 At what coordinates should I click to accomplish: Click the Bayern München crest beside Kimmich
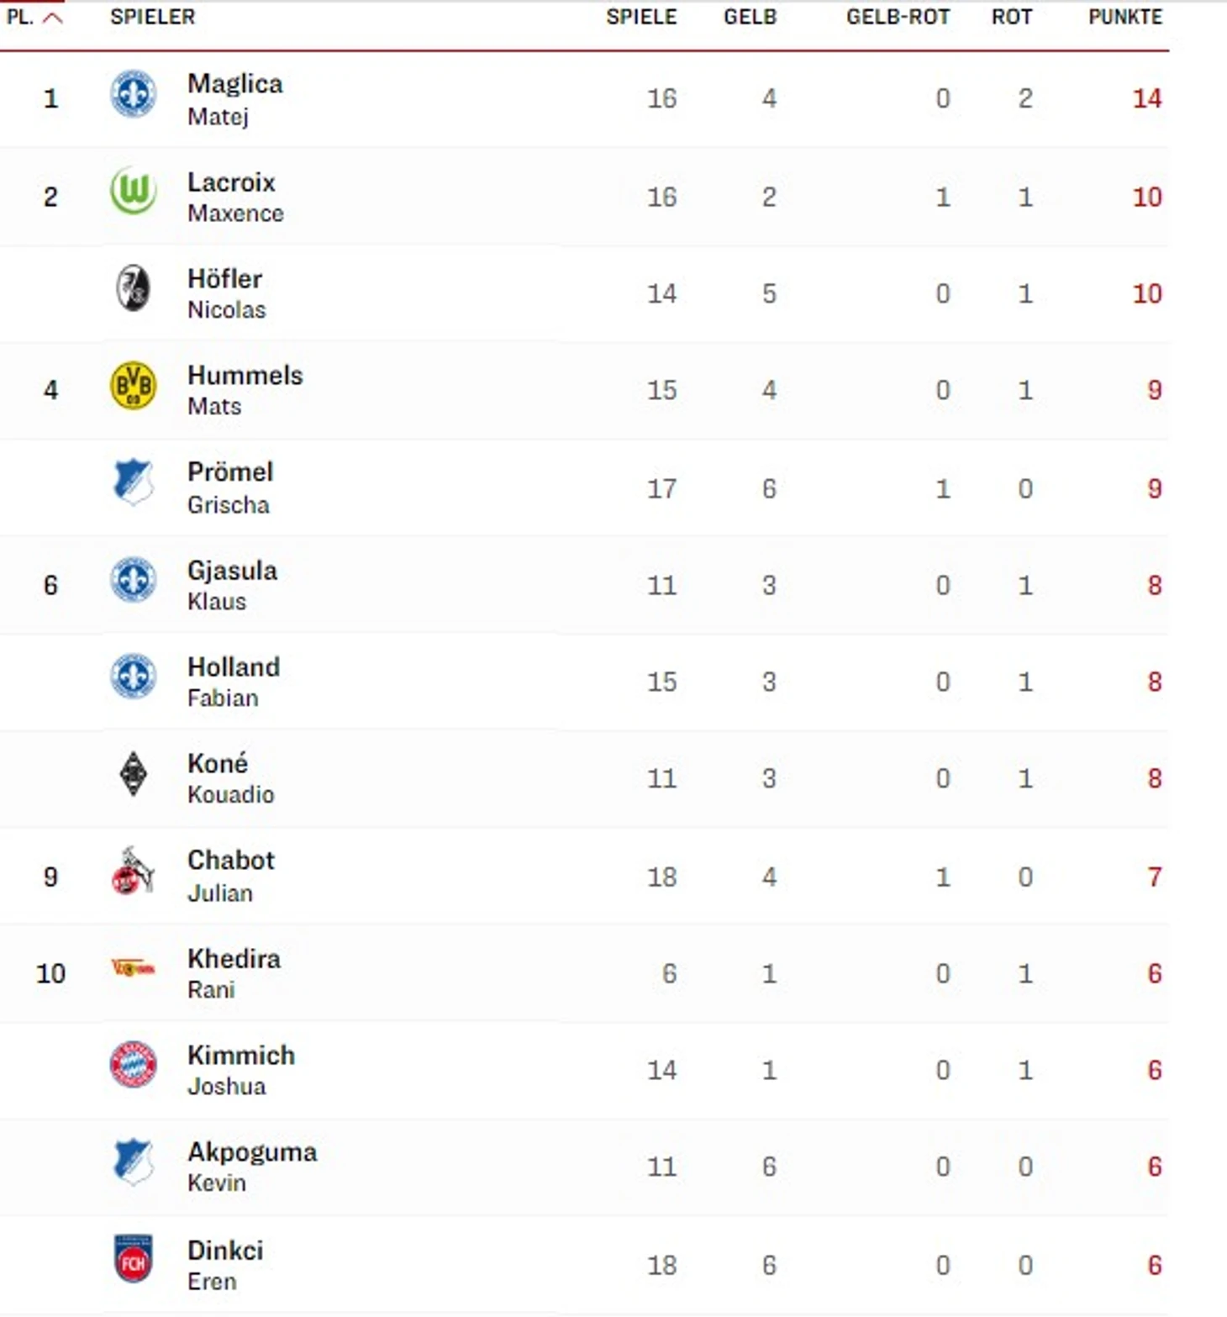click(133, 1065)
